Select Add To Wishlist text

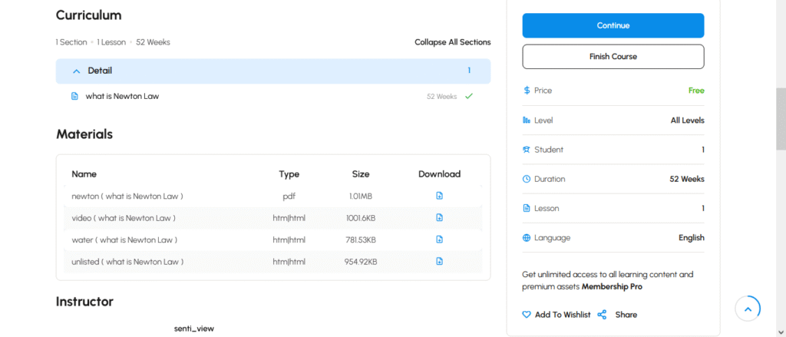[x=563, y=315]
